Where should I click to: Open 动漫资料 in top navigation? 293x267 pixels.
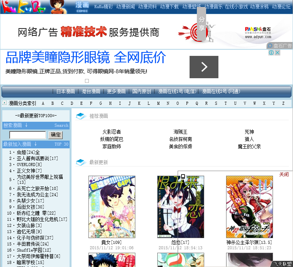coord(147,7)
